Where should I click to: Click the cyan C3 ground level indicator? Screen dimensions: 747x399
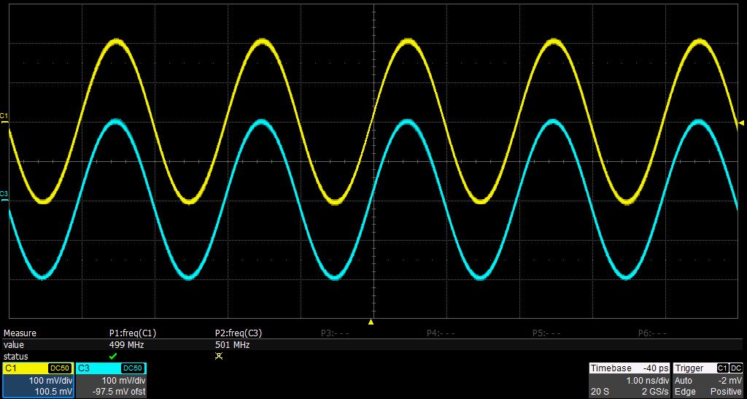pos(4,195)
